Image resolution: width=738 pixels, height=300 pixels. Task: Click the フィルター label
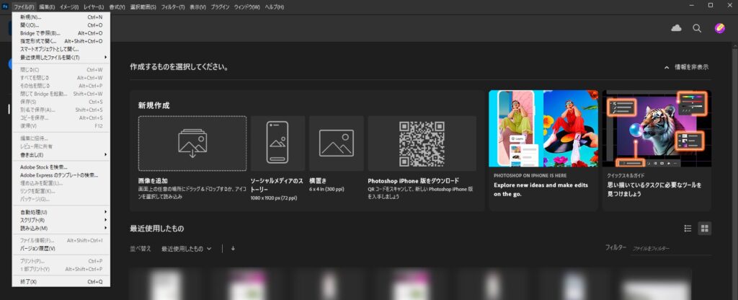(x=615, y=247)
